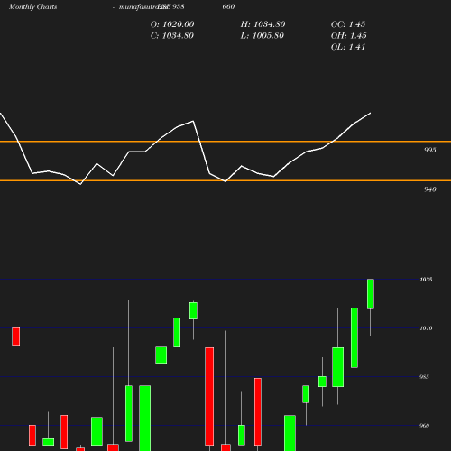Screen dimensions: 451x451
Task: Click the 'OL: 1.41' reading
Action: point(348,47)
